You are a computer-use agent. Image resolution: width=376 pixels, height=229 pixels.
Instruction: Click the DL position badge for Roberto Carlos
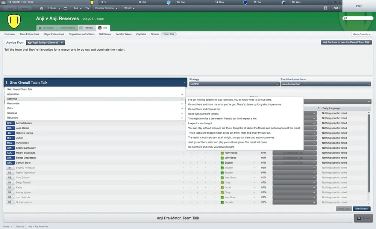10,133
